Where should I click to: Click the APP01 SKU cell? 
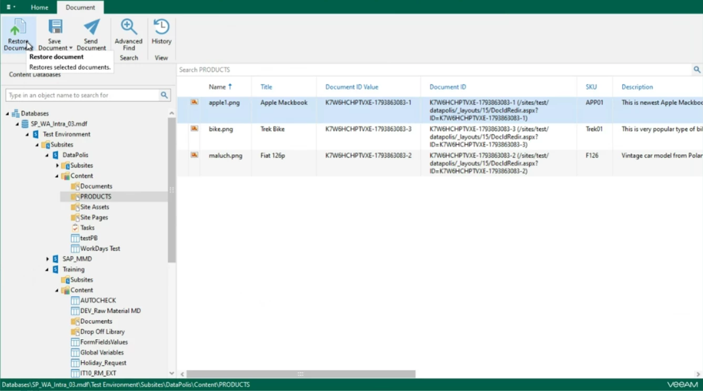tap(595, 103)
